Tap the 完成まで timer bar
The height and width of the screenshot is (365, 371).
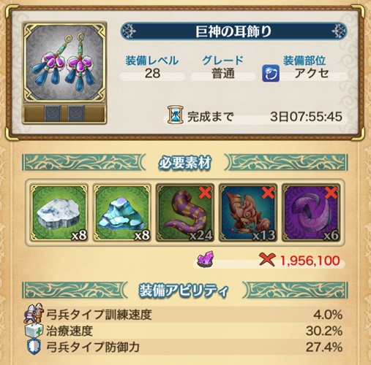[255, 117]
